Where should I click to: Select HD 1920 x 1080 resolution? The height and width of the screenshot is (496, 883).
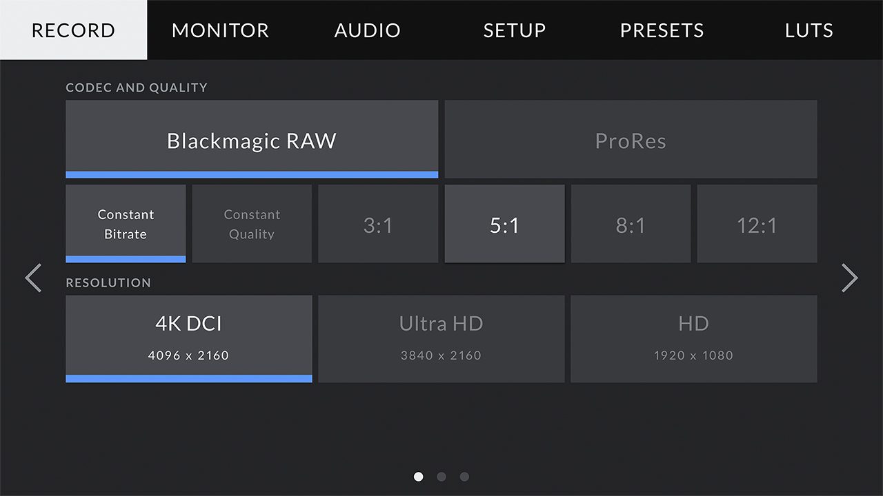click(694, 338)
